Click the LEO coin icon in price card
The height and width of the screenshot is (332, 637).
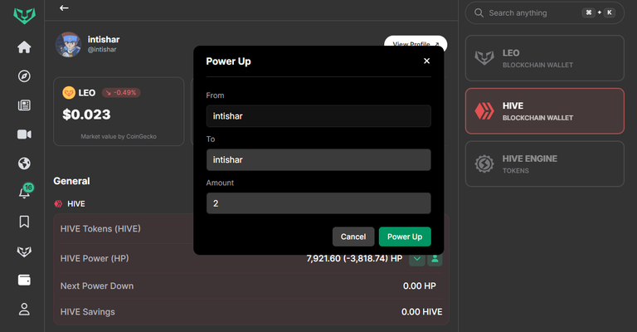tap(69, 93)
